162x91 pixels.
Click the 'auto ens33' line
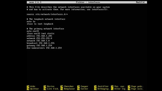[33, 31]
